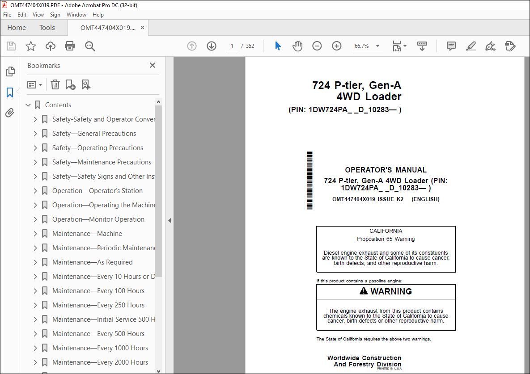Collapse the Contents bookmark tree
This screenshot has height=374, width=530.
(28, 105)
